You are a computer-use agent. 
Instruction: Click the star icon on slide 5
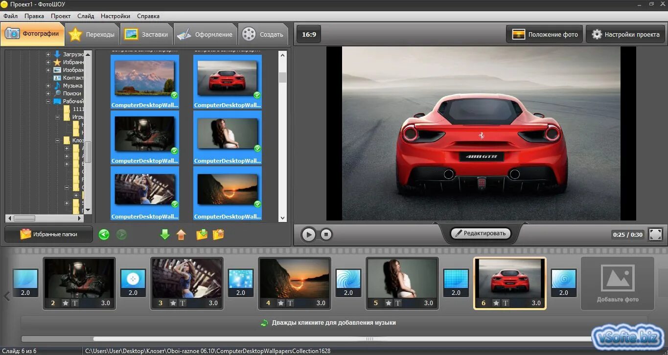tap(389, 303)
